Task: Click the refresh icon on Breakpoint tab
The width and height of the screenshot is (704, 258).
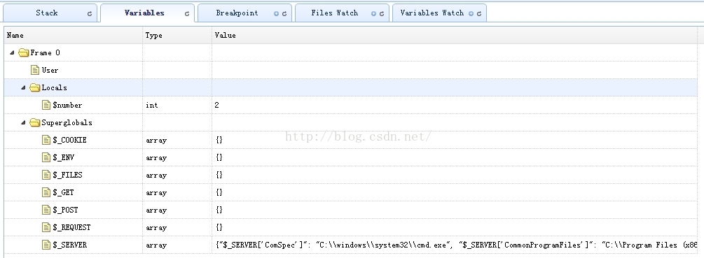Action: (284, 13)
